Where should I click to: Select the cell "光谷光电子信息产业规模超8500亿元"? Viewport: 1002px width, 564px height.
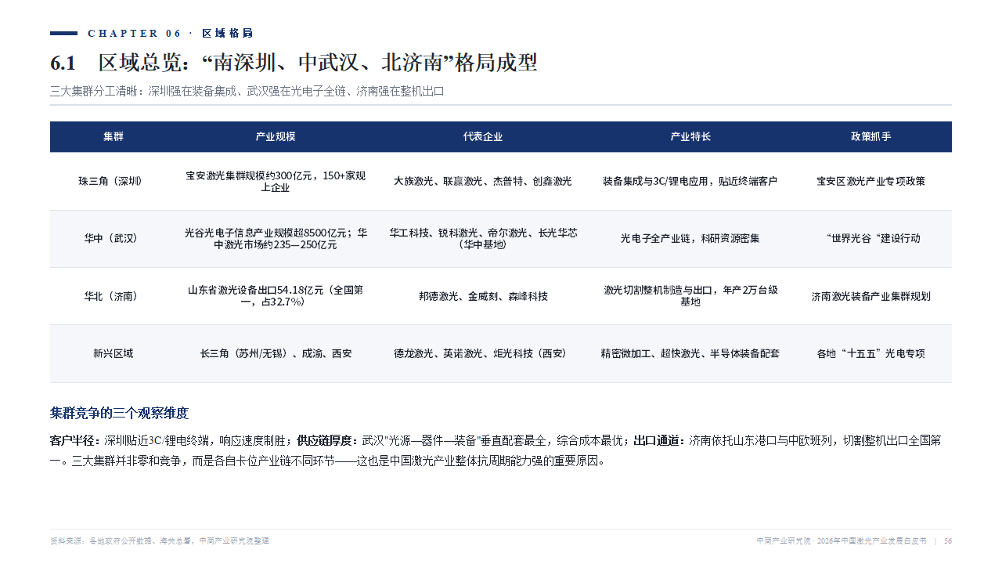tap(276, 238)
